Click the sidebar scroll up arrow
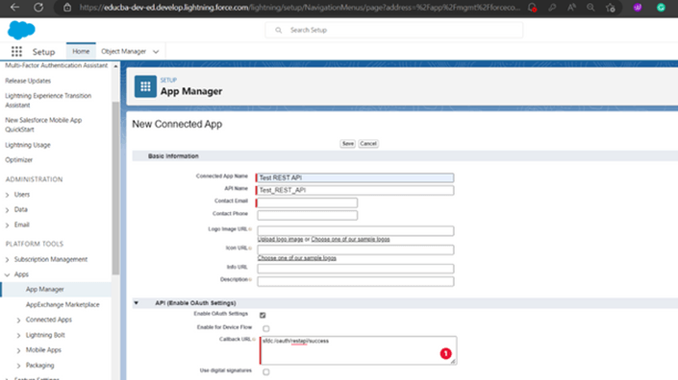This screenshot has width=678, height=380. pos(115,66)
